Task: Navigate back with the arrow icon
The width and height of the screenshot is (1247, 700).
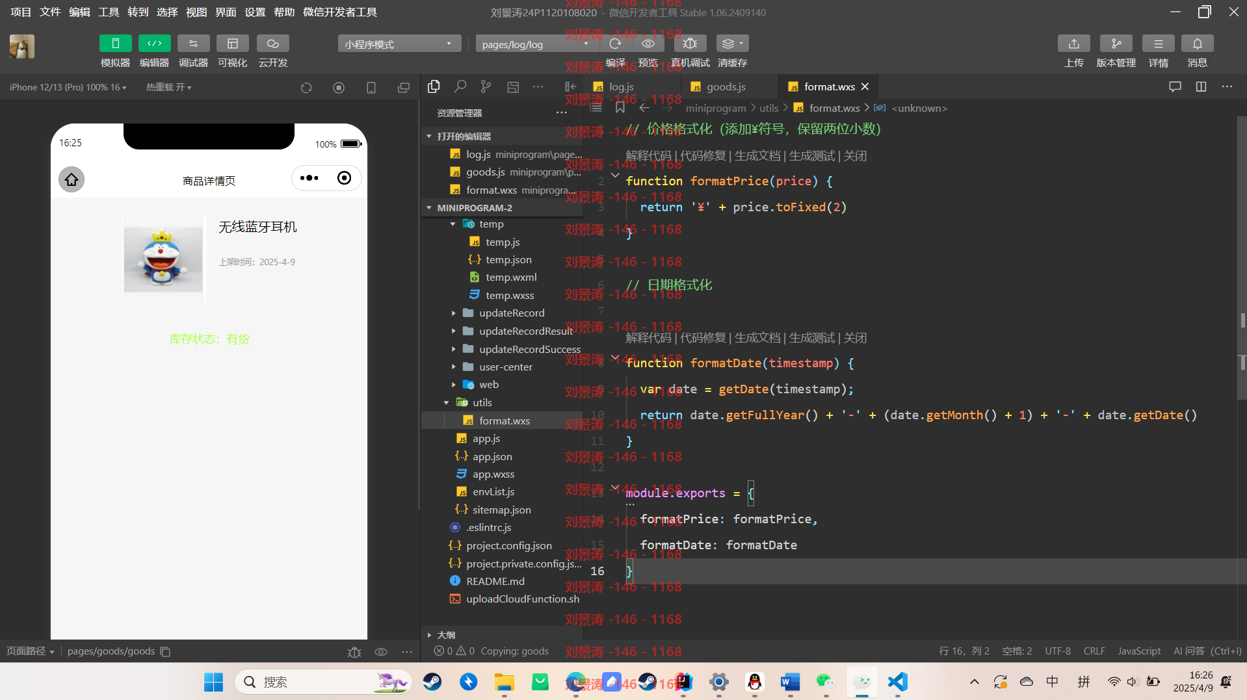Action: [x=644, y=107]
